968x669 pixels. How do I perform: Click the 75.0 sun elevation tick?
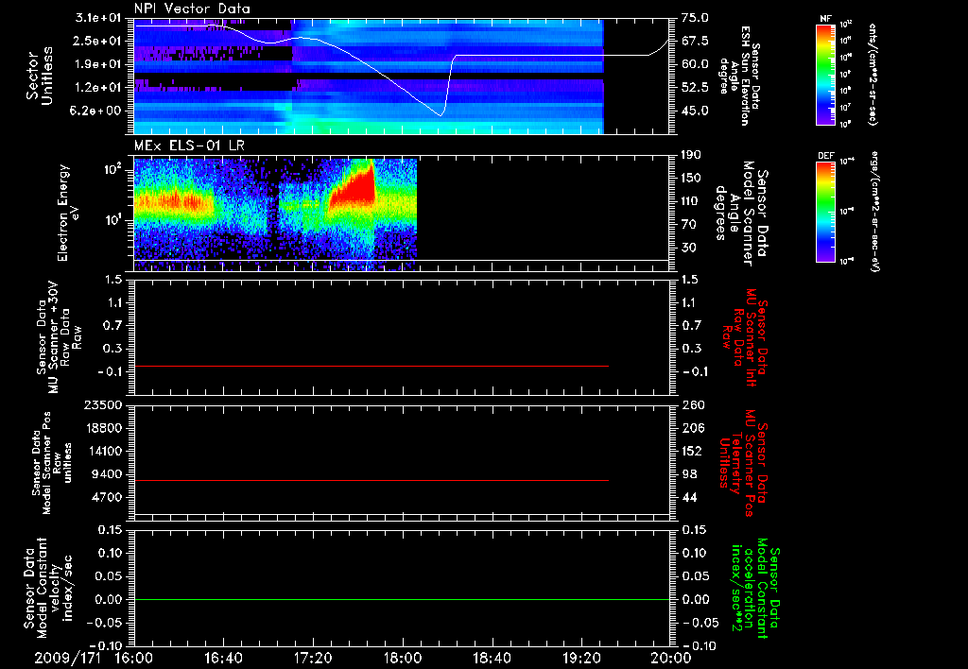695,18
